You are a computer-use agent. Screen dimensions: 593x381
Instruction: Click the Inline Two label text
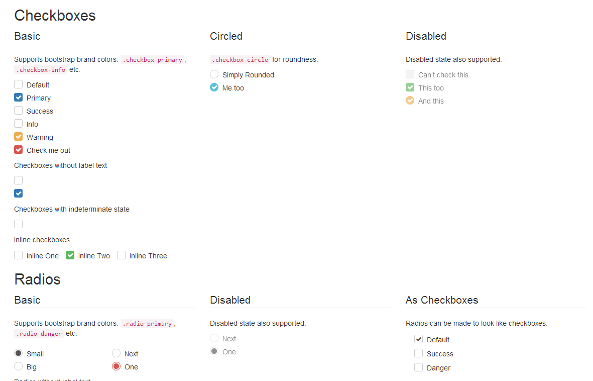94,256
